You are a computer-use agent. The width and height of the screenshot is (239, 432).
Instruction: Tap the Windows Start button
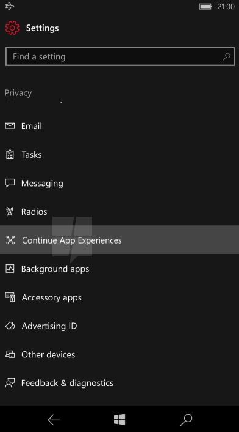click(x=120, y=420)
